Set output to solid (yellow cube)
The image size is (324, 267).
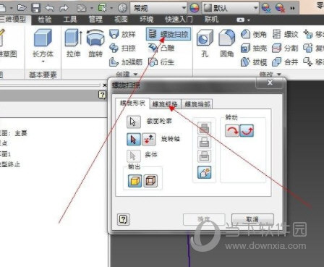coord(135,181)
